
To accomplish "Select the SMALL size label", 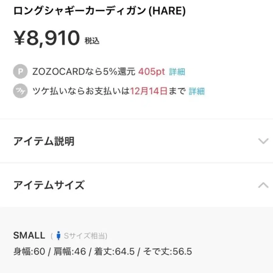I will (29, 235).
